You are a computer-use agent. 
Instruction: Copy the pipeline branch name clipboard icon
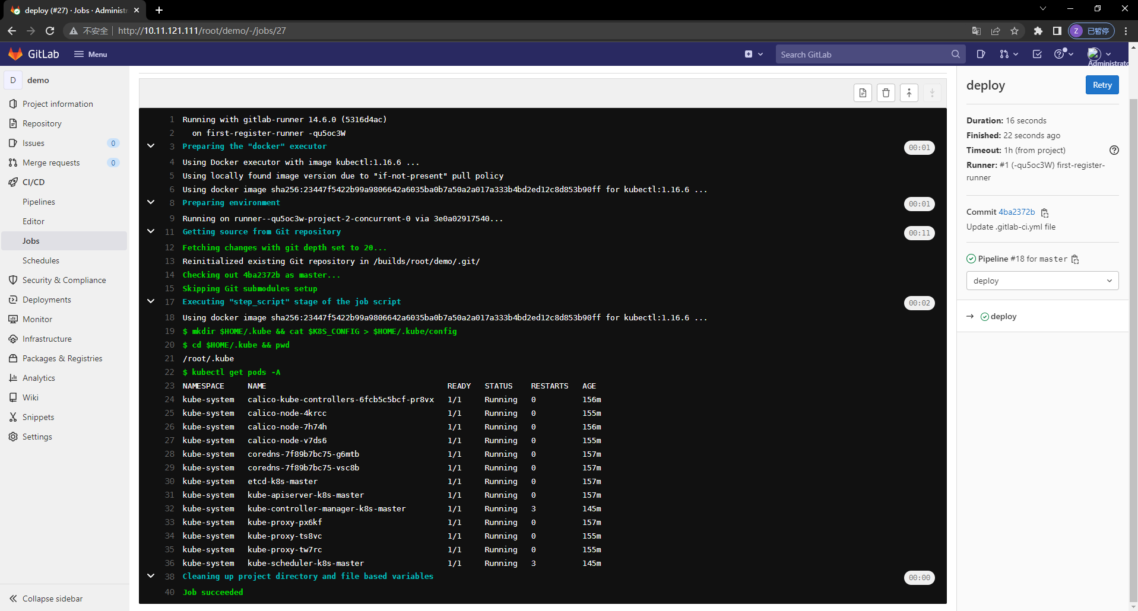click(x=1075, y=259)
